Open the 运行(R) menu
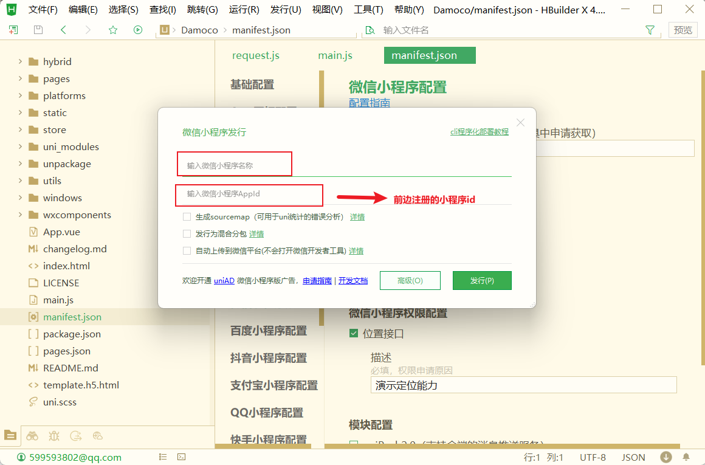Screen dimensions: 705x465 click(x=244, y=10)
